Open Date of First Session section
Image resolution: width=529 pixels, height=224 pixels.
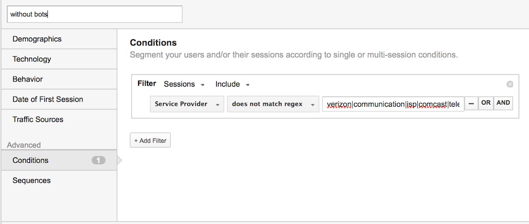[x=59, y=99]
